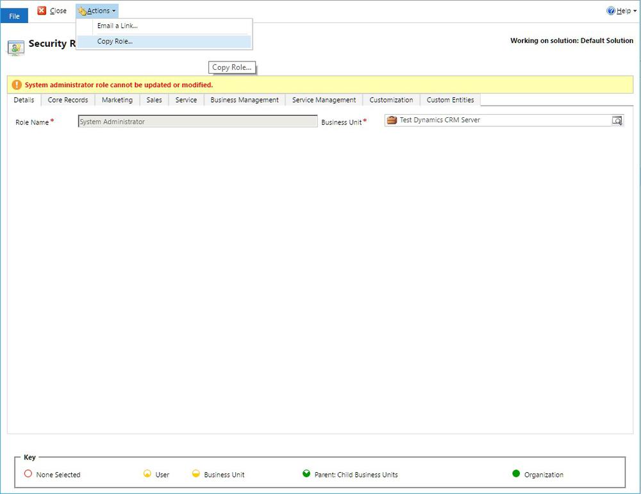
Task: Click the yellow User access level icon
Action: 147,473
